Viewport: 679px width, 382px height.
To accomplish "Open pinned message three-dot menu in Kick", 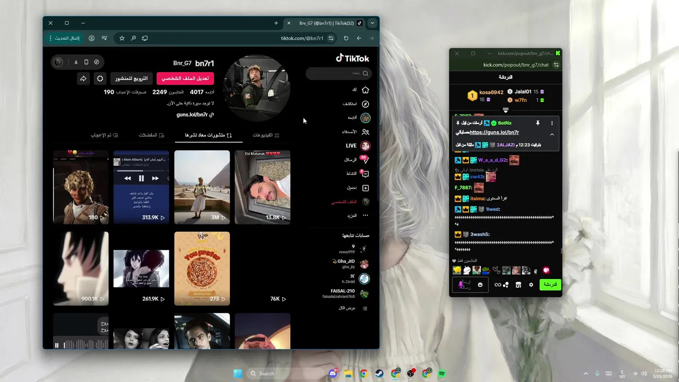I will (x=552, y=123).
